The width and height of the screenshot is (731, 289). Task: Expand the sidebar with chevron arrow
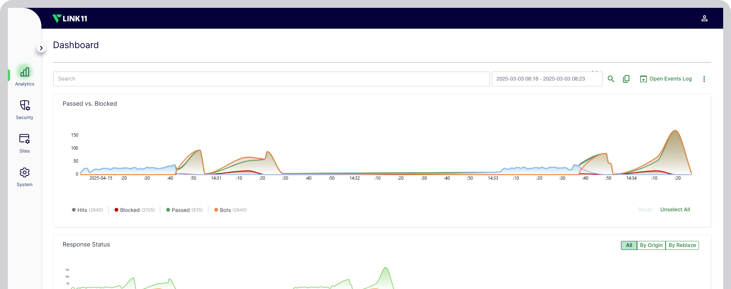click(x=41, y=48)
